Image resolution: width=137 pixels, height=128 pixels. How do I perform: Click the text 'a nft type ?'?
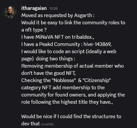point(34,30)
